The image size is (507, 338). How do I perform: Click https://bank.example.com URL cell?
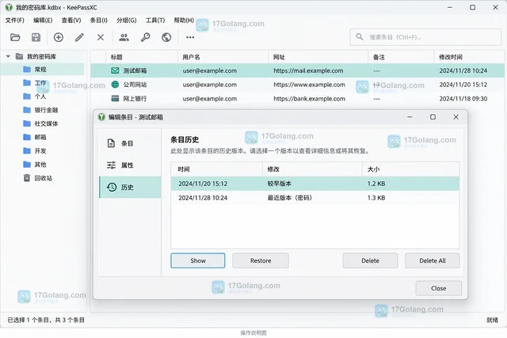point(309,98)
